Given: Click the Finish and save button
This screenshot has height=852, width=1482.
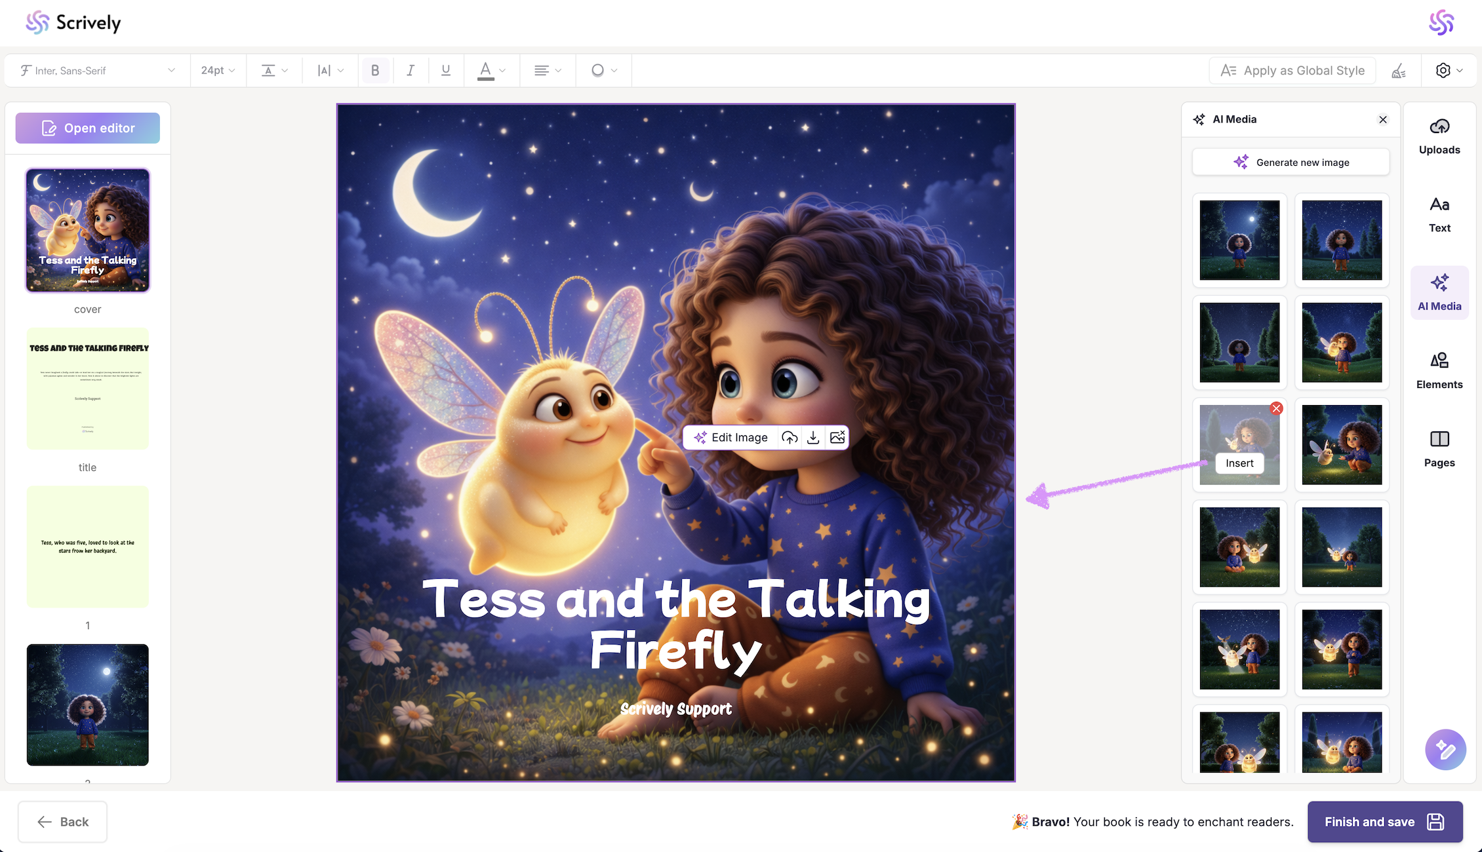Looking at the screenshot, I should click(1384, 822).
